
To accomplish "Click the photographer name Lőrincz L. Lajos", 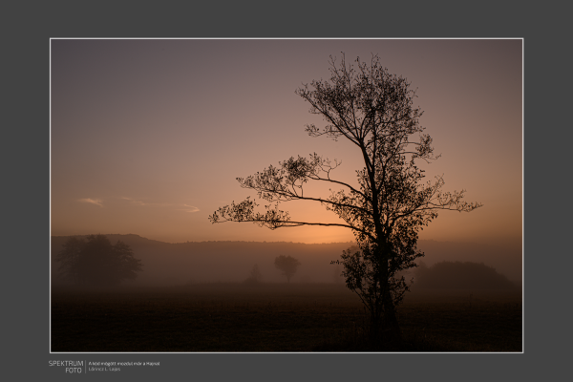I will (x=105, y=369).
